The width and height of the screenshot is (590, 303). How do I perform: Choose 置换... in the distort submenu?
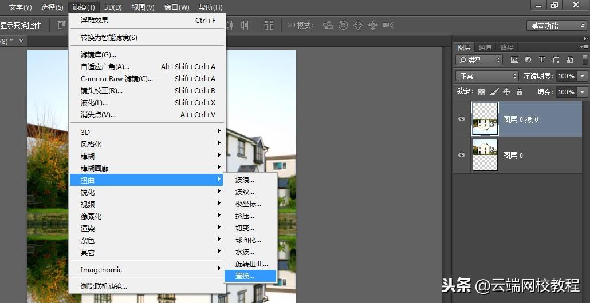[x=250, y=276]
